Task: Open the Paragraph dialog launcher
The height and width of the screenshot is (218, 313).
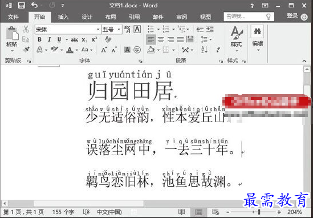Action: click(221, 61)
